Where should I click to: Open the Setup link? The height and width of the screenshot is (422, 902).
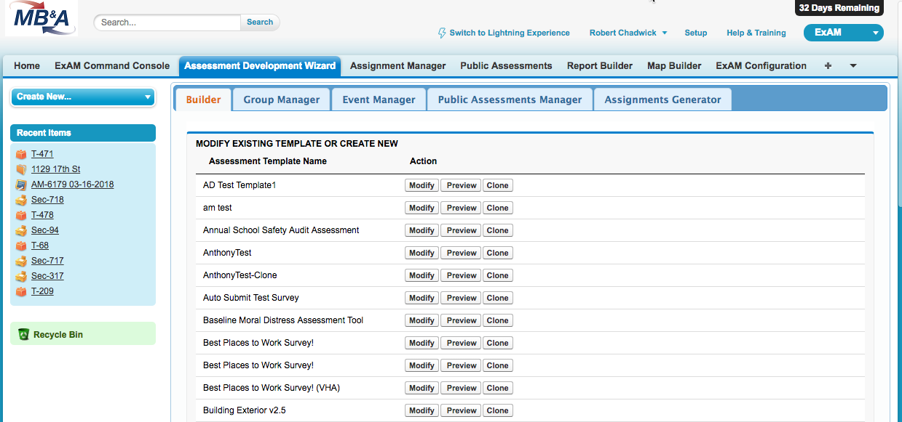[x=696, y=33]
